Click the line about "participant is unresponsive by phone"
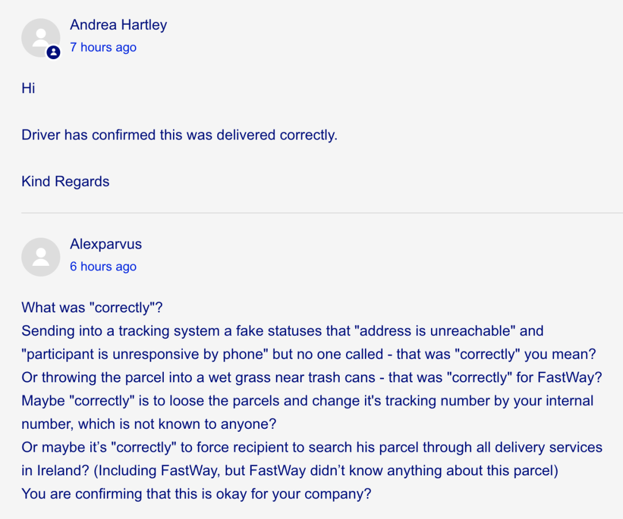The width and height of the screenshot is (623, 519). coord(308,354)
